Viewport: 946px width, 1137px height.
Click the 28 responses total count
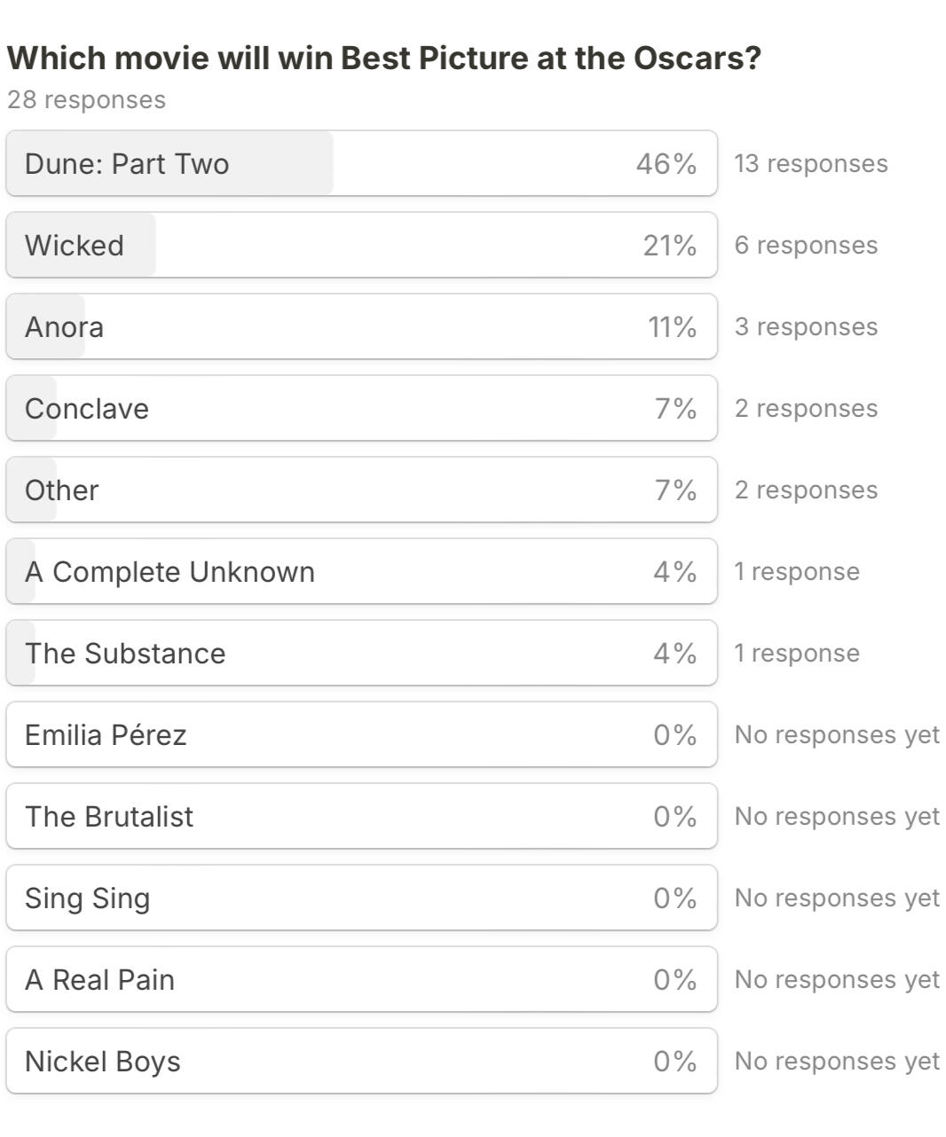click(x=86, y=100)
